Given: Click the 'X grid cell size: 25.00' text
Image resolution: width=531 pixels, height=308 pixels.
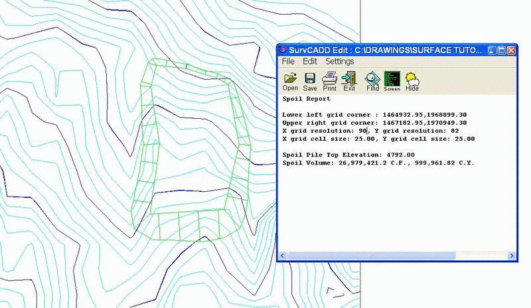Looking at the screenshot, I should [x=329, y=139].
